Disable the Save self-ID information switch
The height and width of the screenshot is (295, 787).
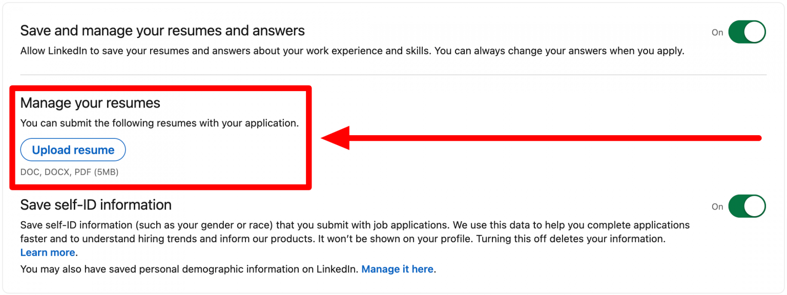[747, 206]
